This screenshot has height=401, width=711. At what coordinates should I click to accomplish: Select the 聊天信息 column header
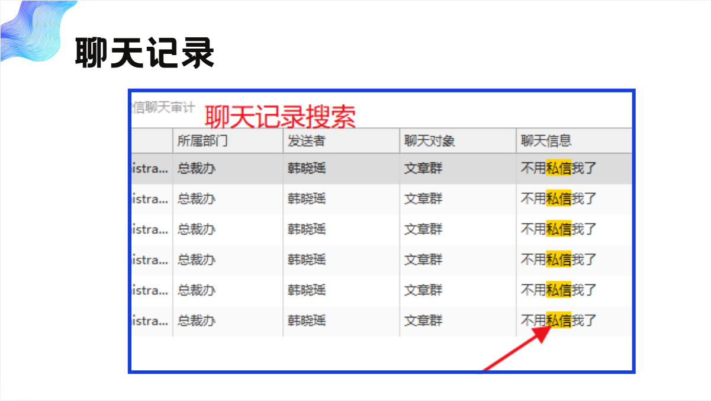pos(546,141)
